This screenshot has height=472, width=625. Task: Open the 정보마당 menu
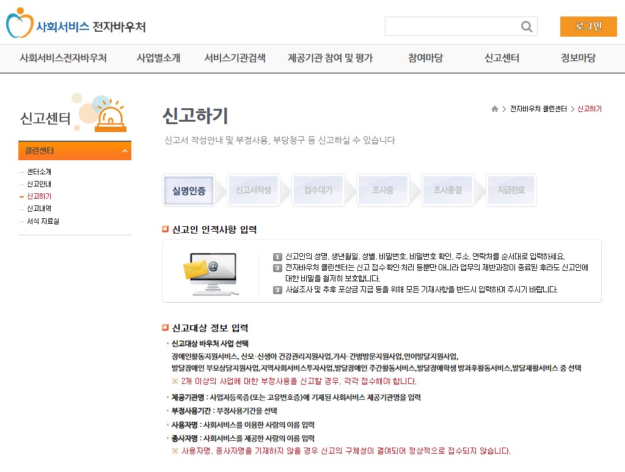tap(578, 58)
